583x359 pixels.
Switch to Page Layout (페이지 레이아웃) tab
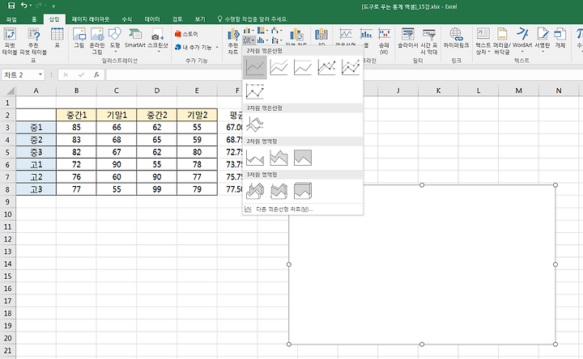pos(91,19)
